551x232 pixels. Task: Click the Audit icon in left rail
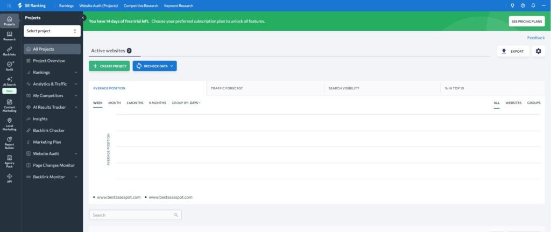(x=10, y=66)
